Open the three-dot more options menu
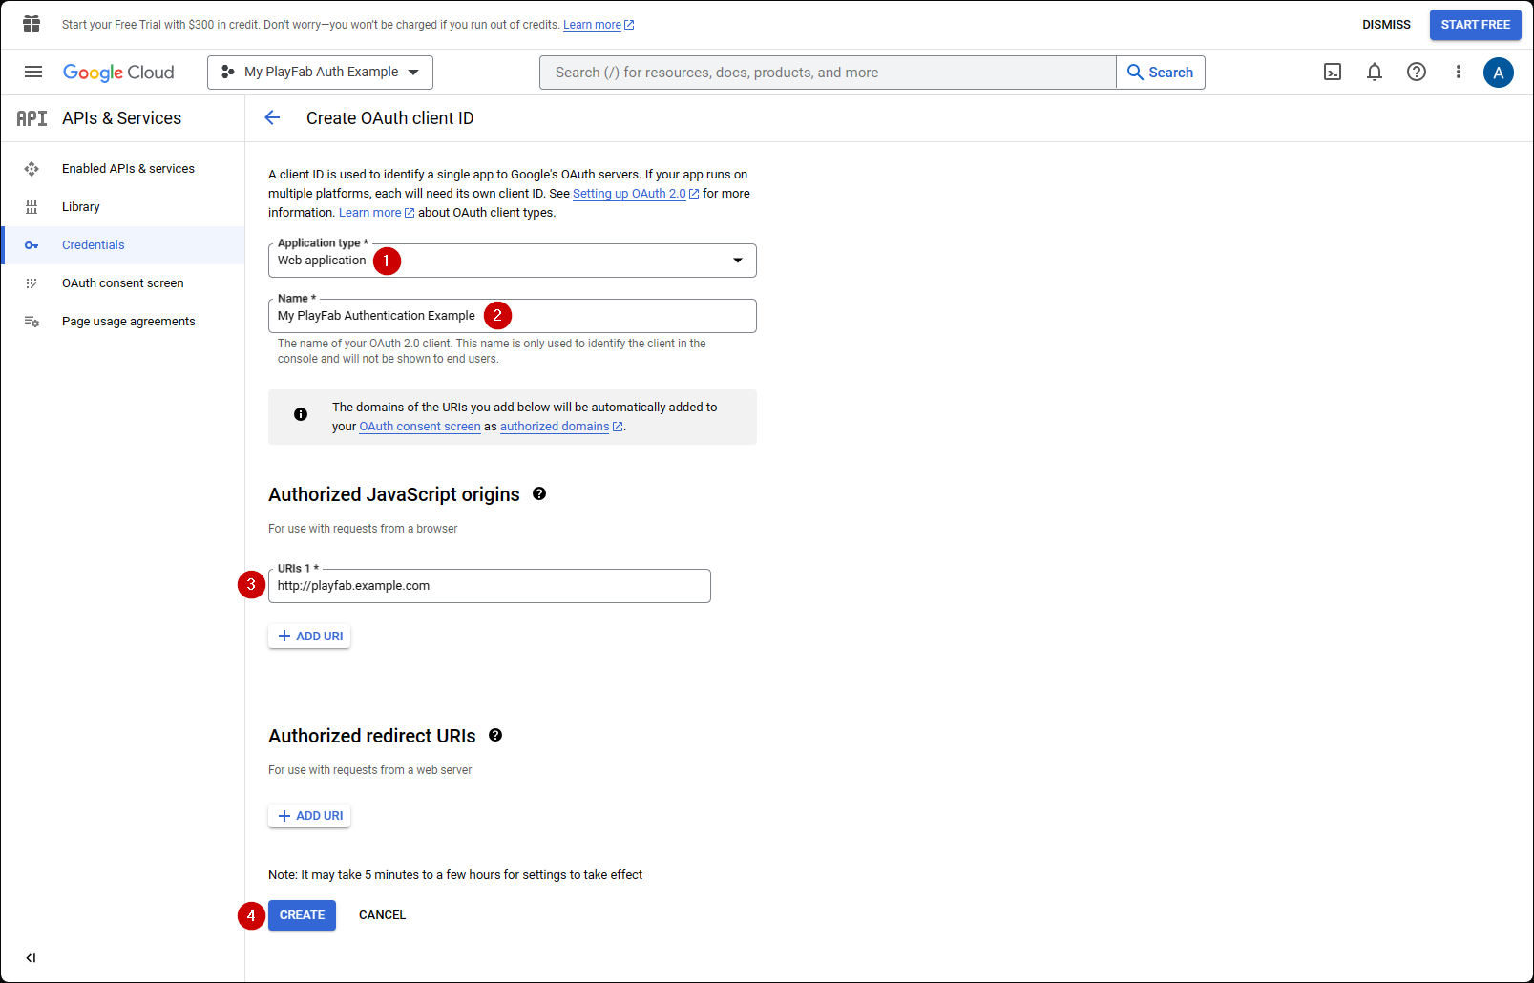1534x983 pixels. (x=1458, y=72)
